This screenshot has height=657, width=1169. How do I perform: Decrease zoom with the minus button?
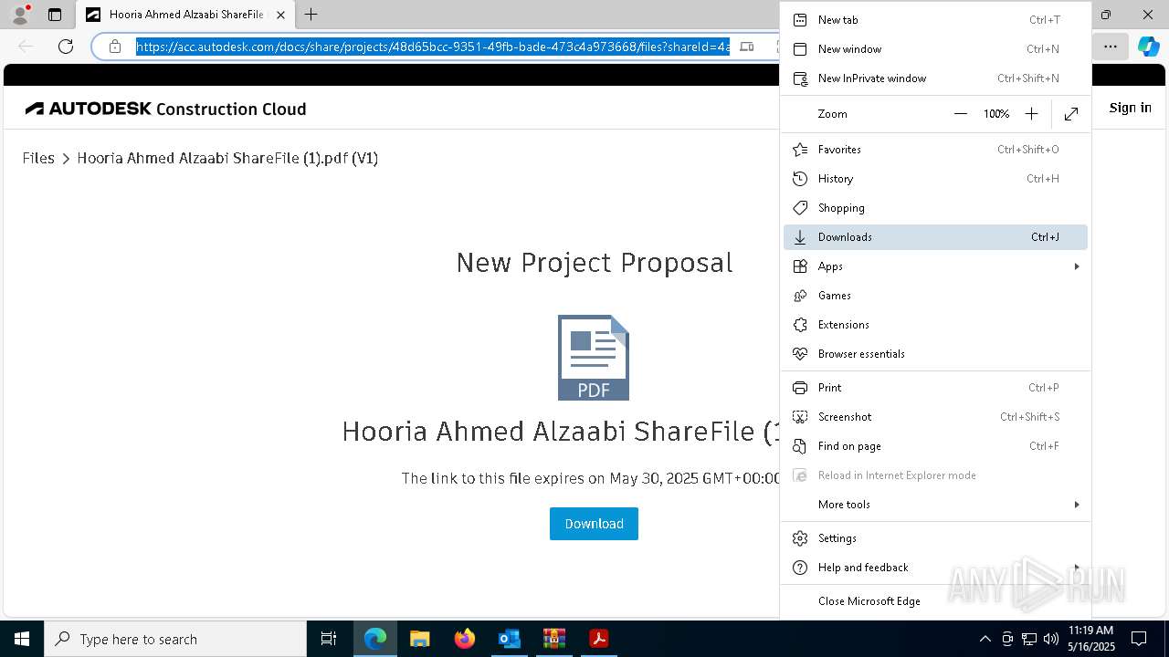pyautogui.click(x=960, y=114)
